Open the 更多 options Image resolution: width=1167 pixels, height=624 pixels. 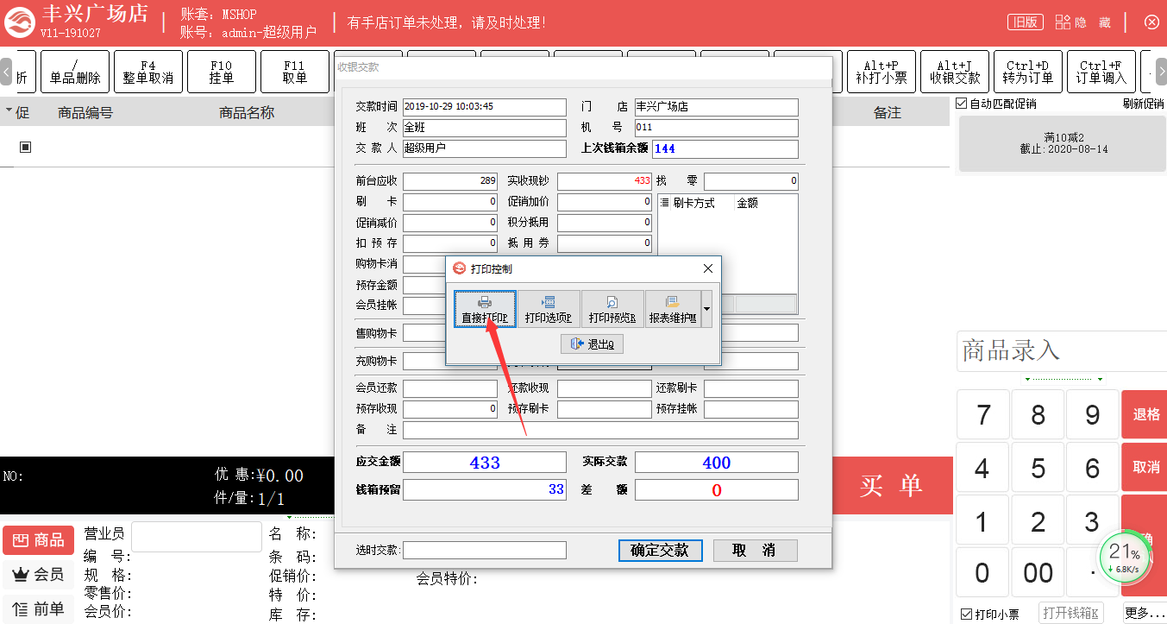(1144, 614)
